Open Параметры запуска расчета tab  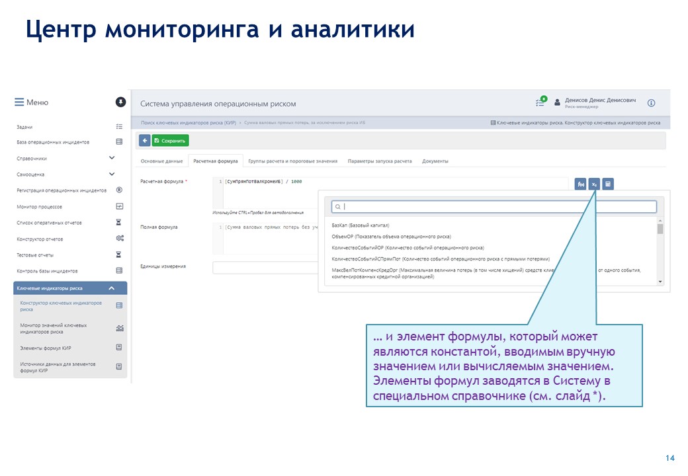380,161
